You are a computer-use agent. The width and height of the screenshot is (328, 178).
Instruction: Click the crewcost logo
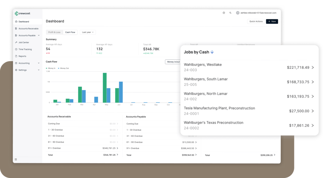(22, 13)
